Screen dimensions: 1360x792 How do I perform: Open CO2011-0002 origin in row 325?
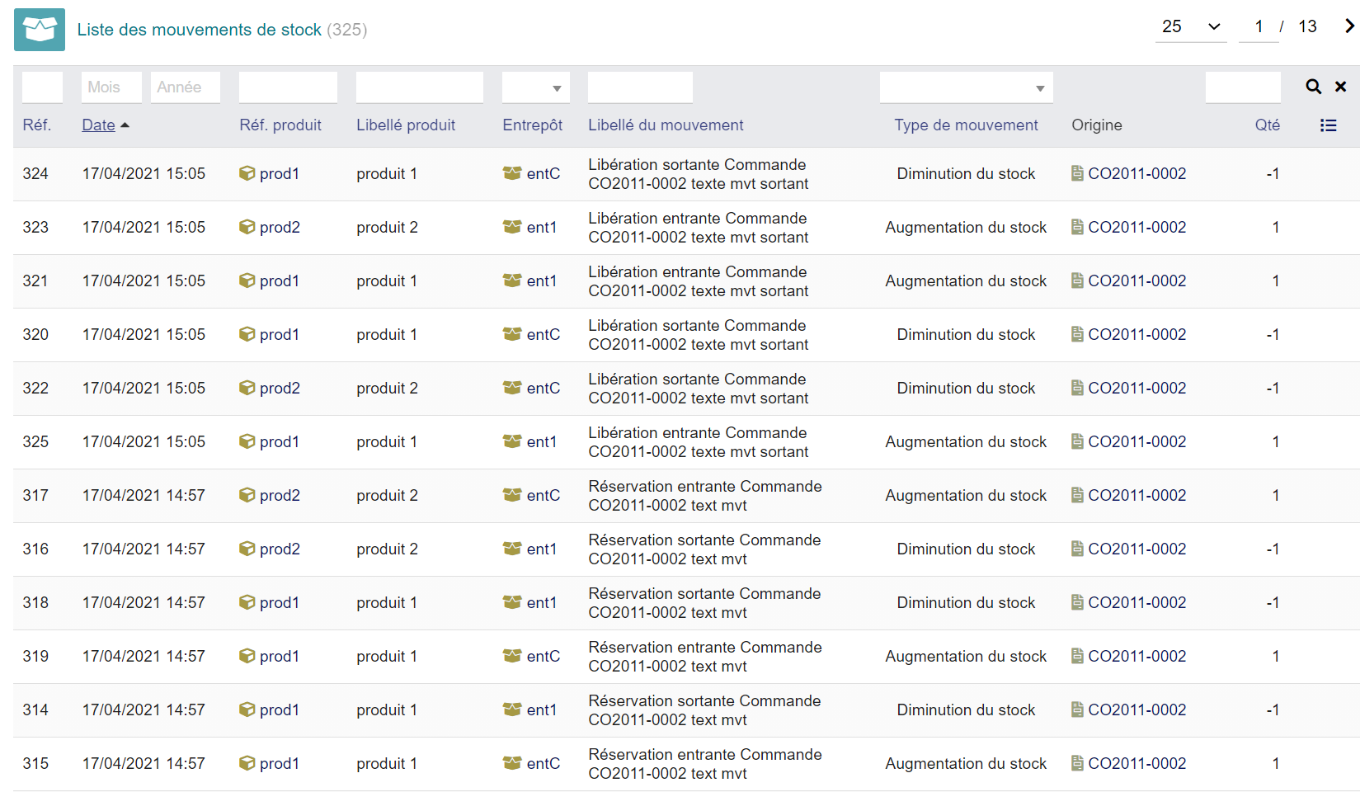click(x=1136, y=441)
